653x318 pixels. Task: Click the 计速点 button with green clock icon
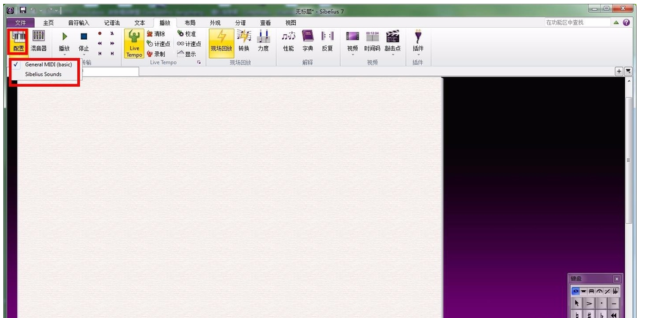click(159, 44)
